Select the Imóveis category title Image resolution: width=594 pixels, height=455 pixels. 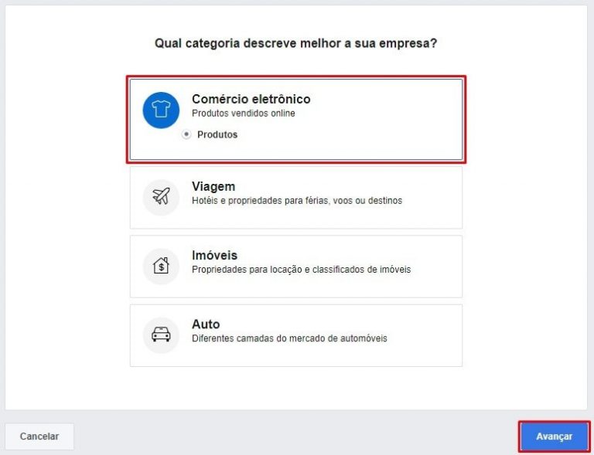pos(214,255)
